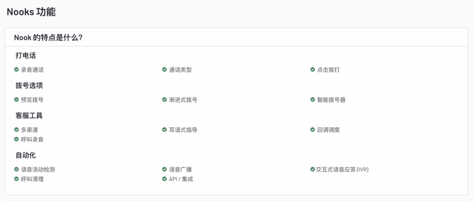Click the 客服工具 category heading
474x201 pixels.
tap(29, 116)
